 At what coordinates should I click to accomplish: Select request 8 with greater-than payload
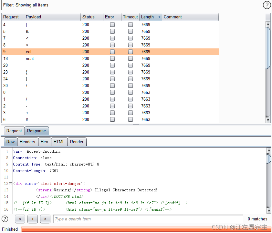pyautogui.click(x=110, y=45)
